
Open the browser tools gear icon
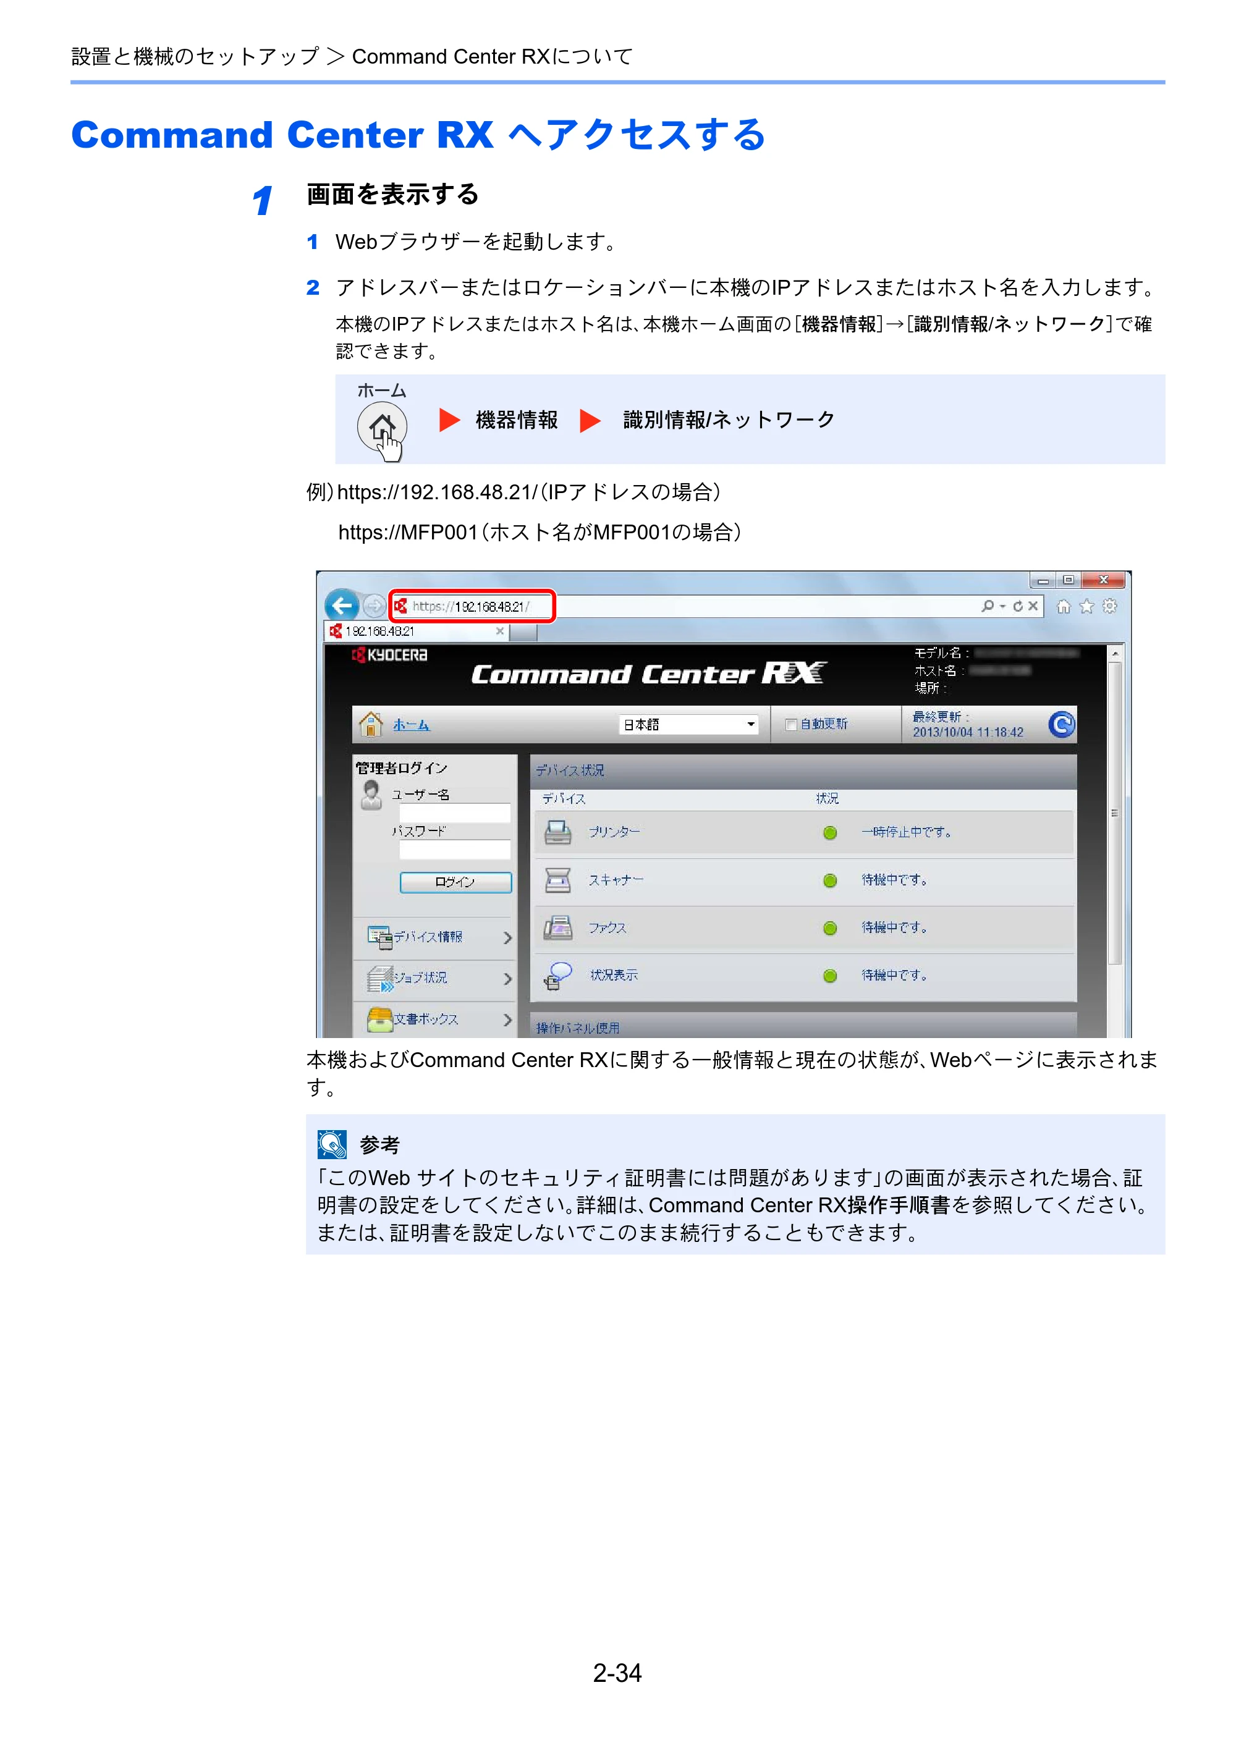pos(1109,606)
